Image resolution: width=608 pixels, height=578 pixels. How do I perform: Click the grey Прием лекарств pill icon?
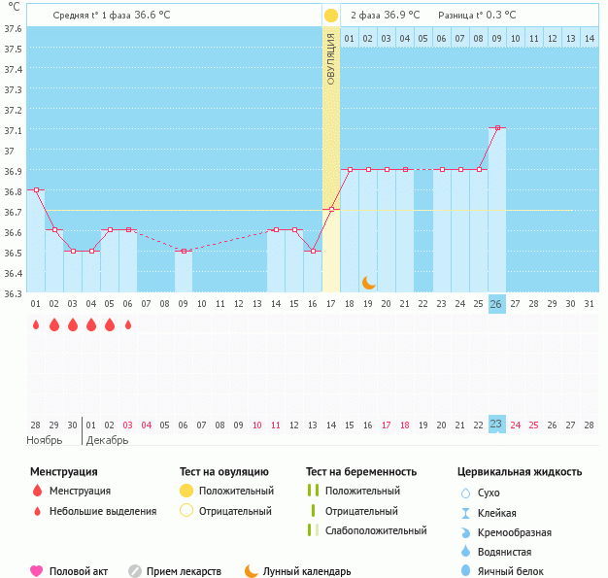click(135, 571)
